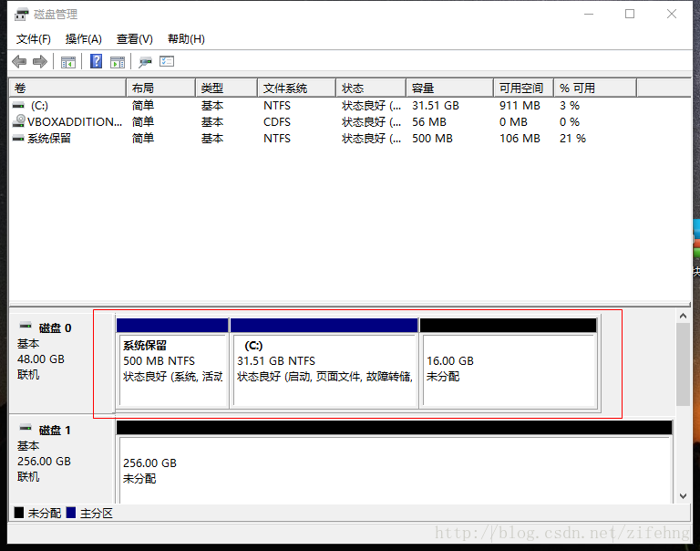This screenshot has width=700, height=551.
Task: Click the 磁盘 1 label panel
Action: coord(62,460)
